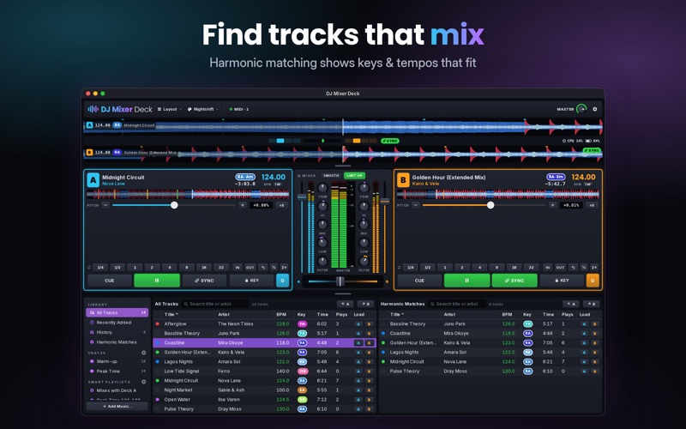Screen dimensions: 686x429
Task: Pause Deck B playback
Action: coord(466,281)
